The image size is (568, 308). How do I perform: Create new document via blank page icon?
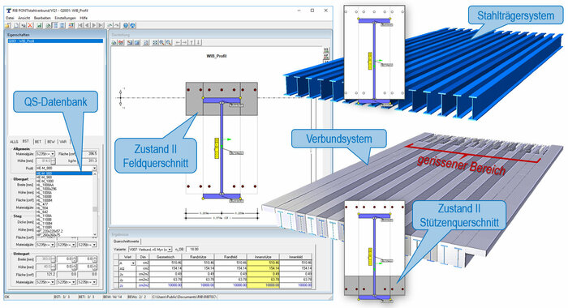(x=16, y=25)
